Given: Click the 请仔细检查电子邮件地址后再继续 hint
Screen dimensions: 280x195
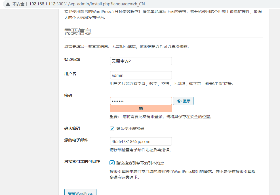Looking at the screenshot, I should pos(141,150).
